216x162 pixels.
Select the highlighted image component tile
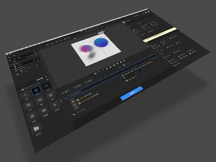pos(36,89)
